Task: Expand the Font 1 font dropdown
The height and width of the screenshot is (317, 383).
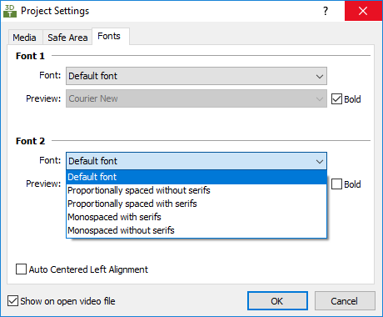Action: (196, 76)
